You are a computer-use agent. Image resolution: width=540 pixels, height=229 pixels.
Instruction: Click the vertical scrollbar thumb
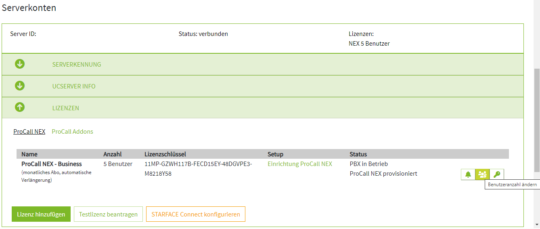pos(536,121)
